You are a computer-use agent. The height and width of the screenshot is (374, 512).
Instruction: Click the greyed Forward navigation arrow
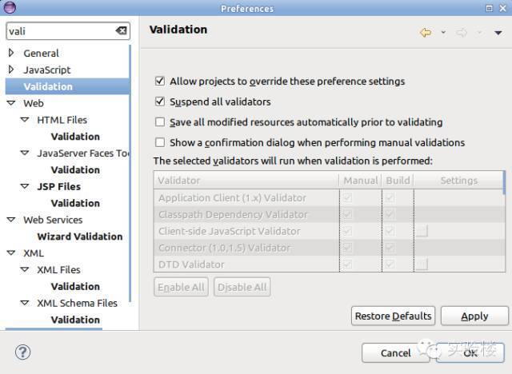click(462, 33)
